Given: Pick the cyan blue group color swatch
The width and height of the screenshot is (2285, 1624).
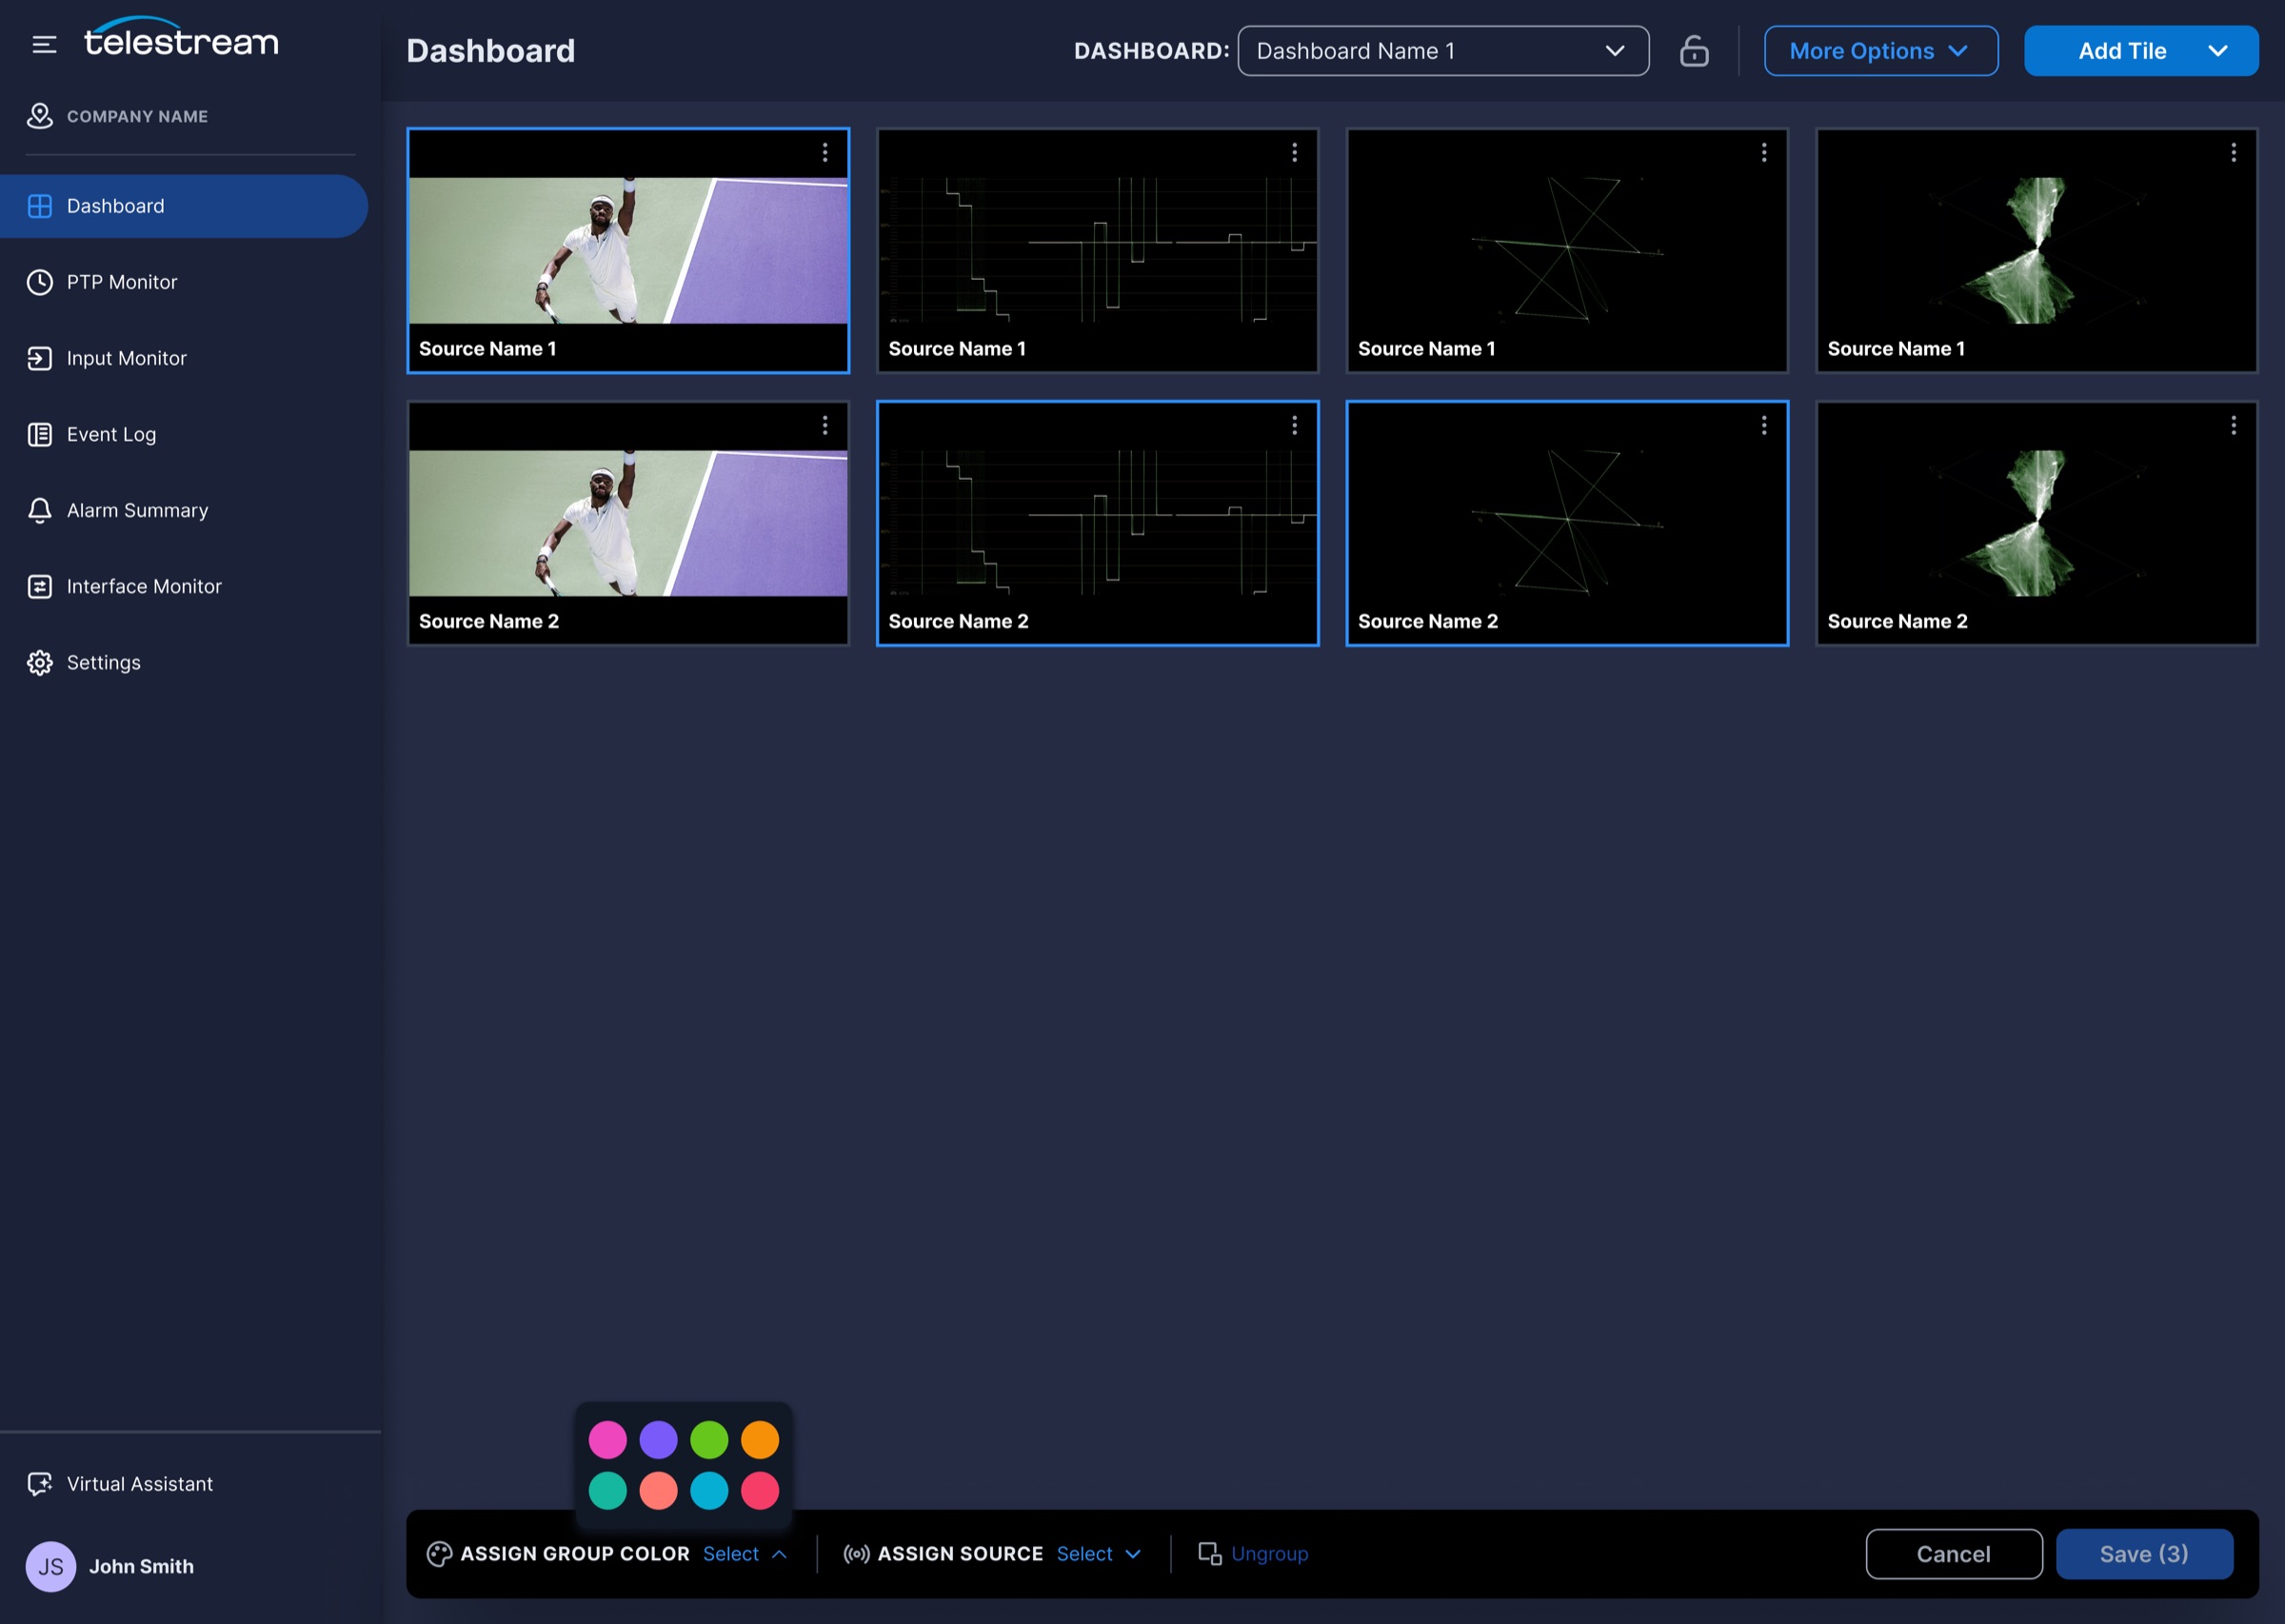Looking at the screenshot, I should pos(709,1490).
